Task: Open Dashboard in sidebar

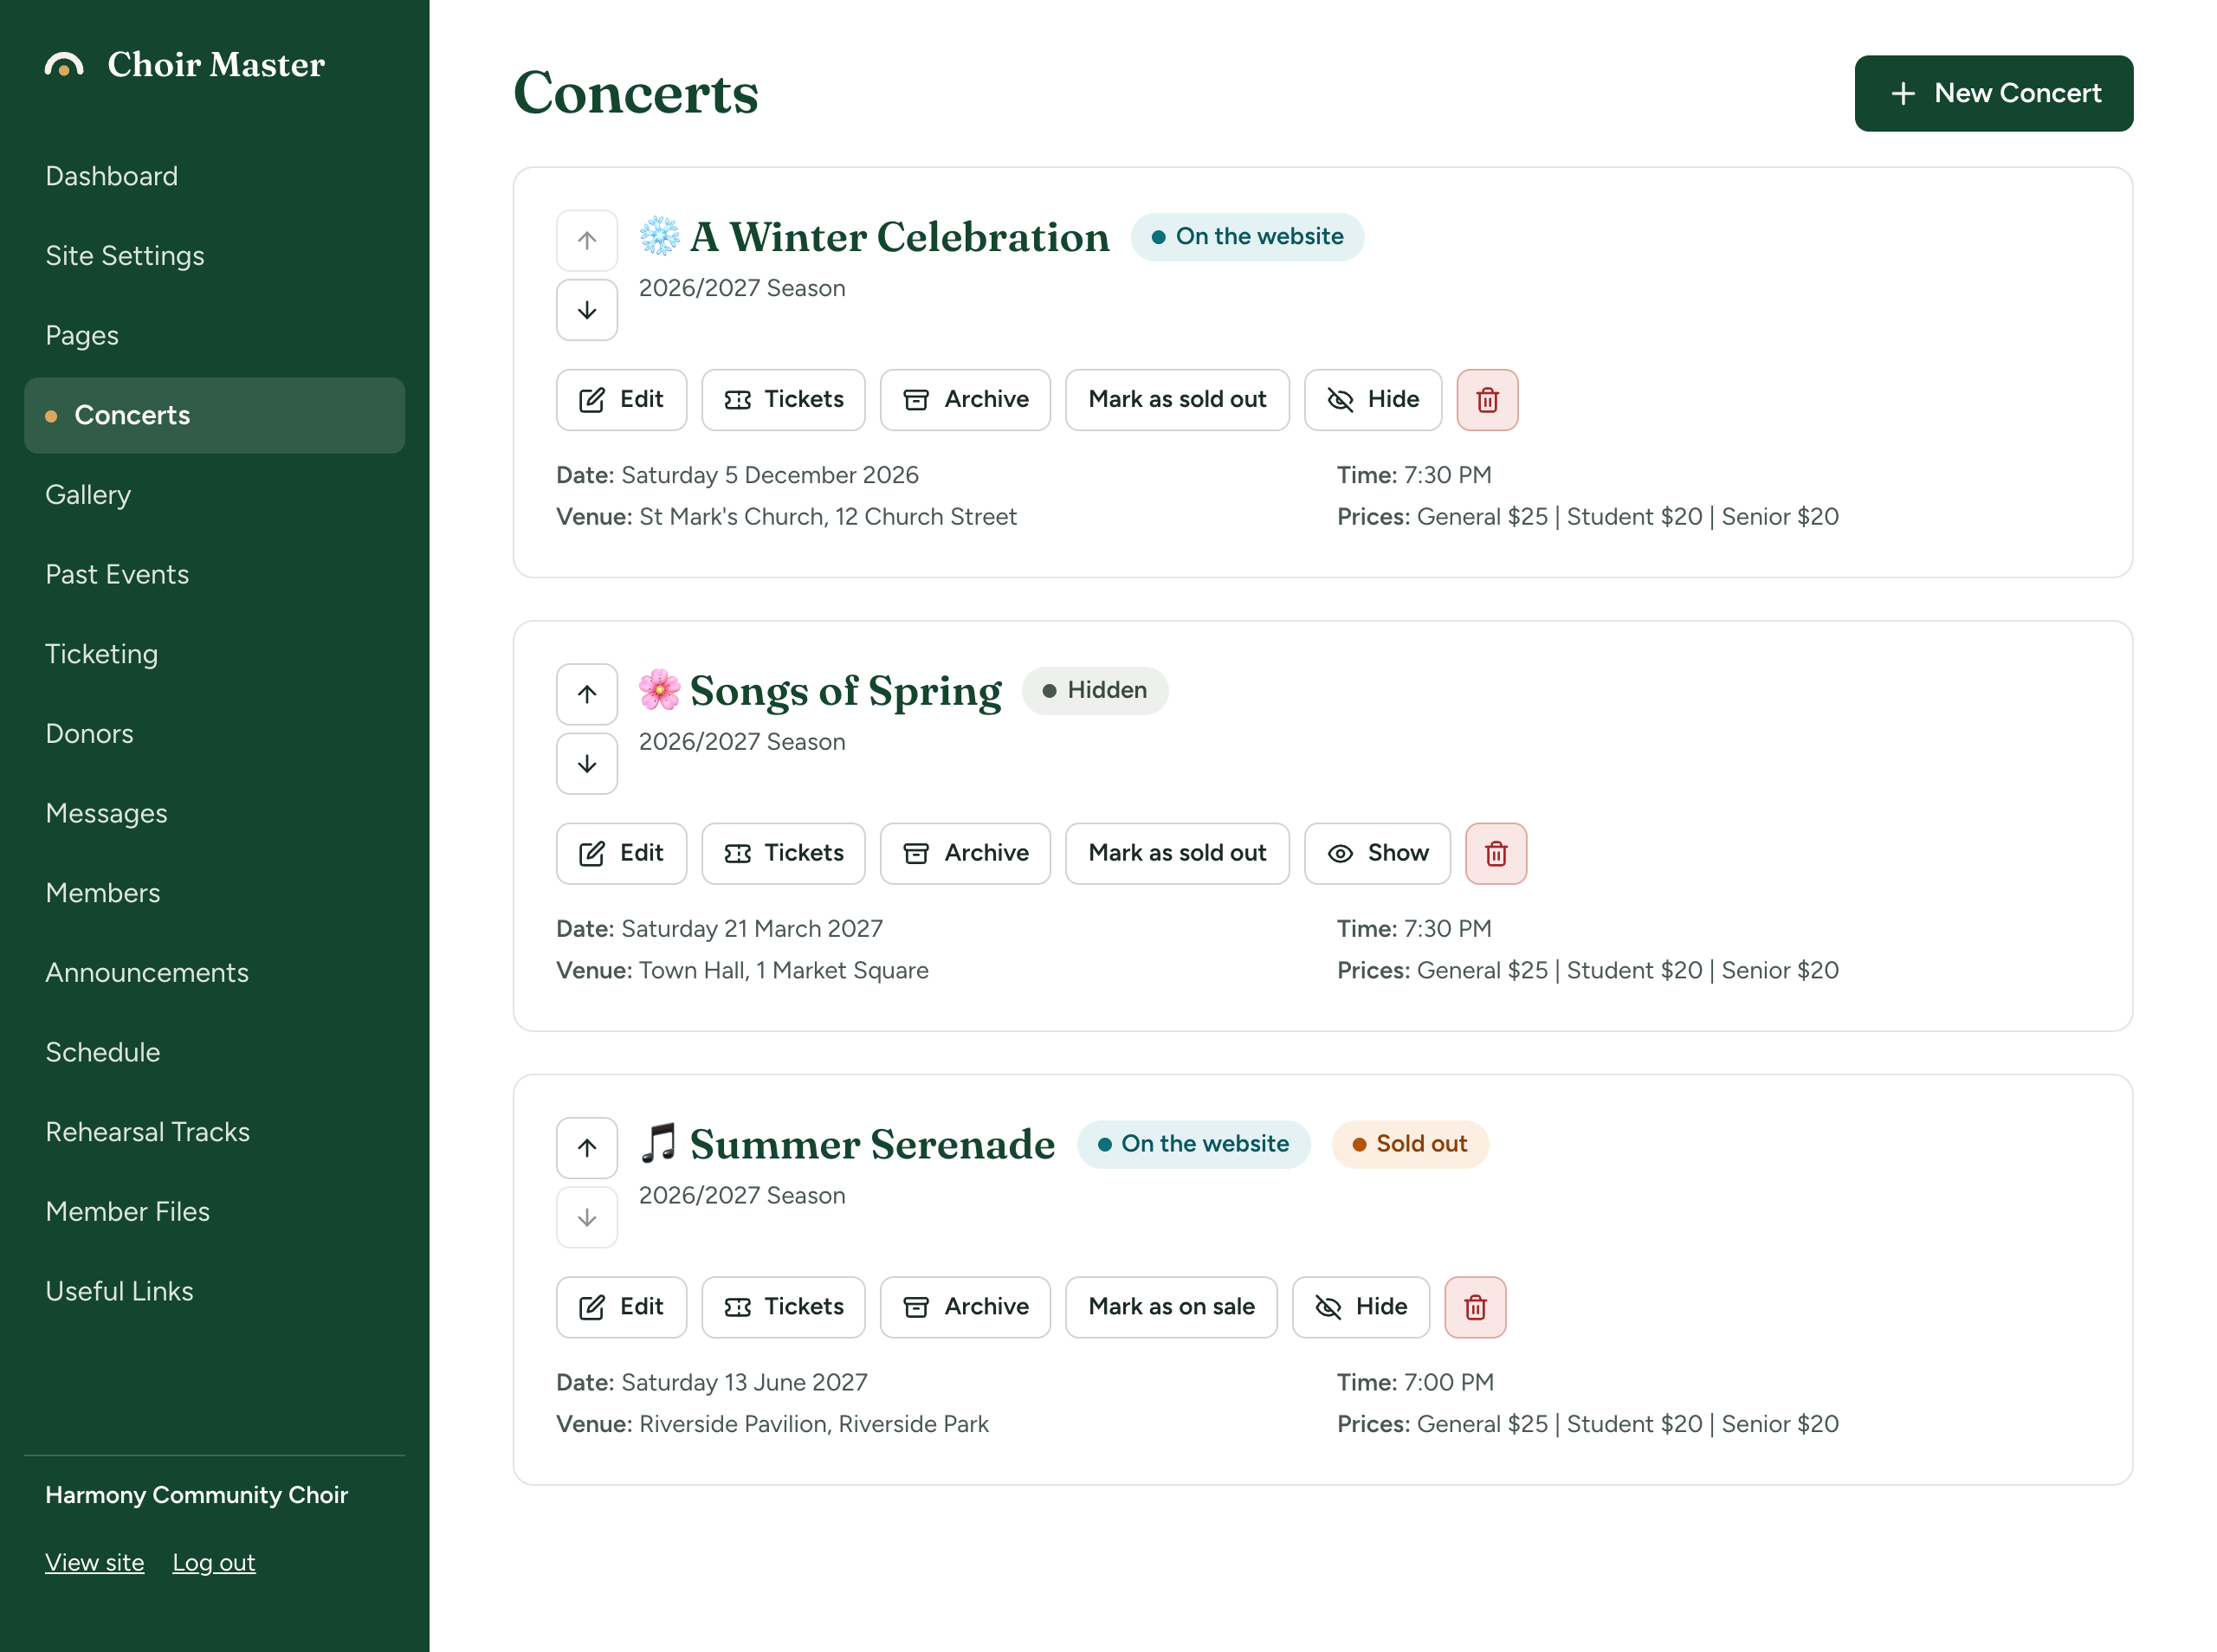Action: [214, 176]
